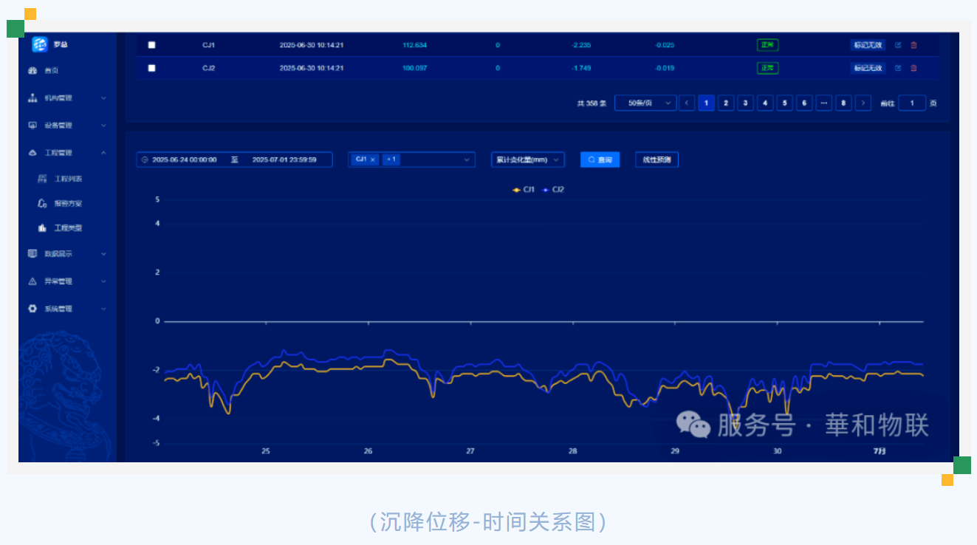The image size is (977, 545).
Task: Expand the 数据展示 menu chevron
Action: 103,254
